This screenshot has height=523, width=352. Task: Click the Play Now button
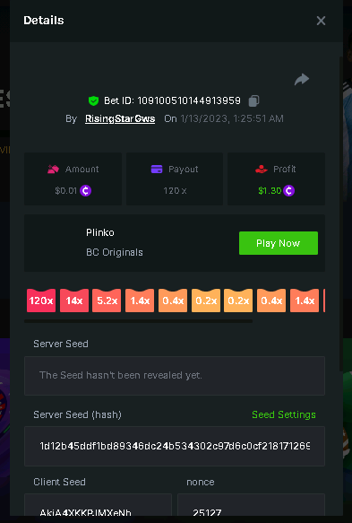279,243
